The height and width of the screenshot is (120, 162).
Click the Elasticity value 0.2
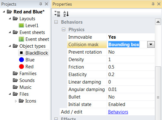[x=111, y=74]
